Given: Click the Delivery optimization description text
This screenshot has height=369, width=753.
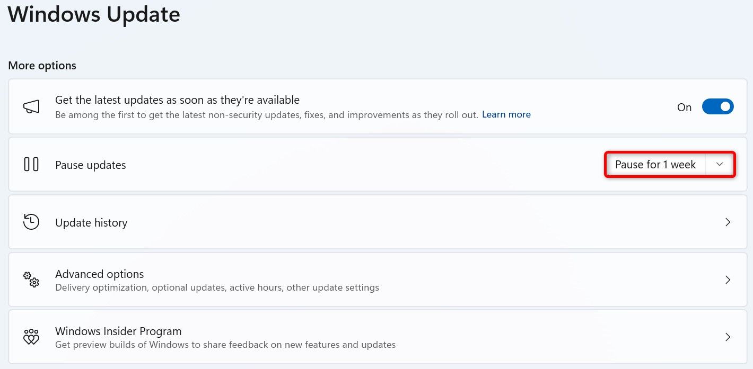Looking at the screenshot, I should 217,287.
